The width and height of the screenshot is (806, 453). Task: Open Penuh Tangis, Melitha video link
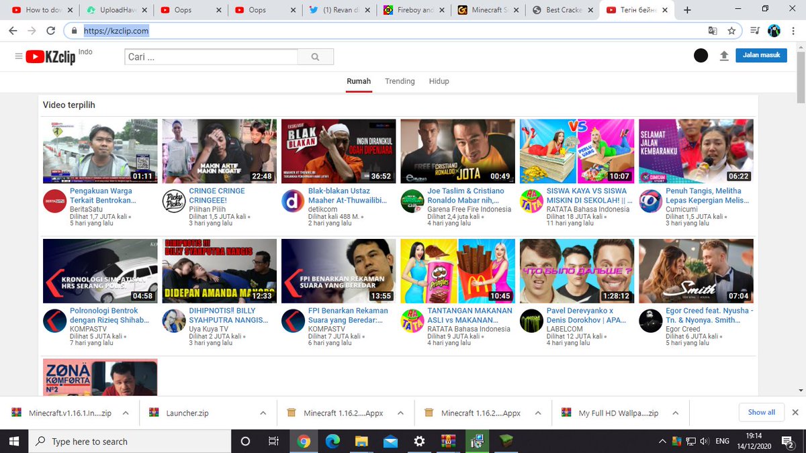click(x=709, y=195)
